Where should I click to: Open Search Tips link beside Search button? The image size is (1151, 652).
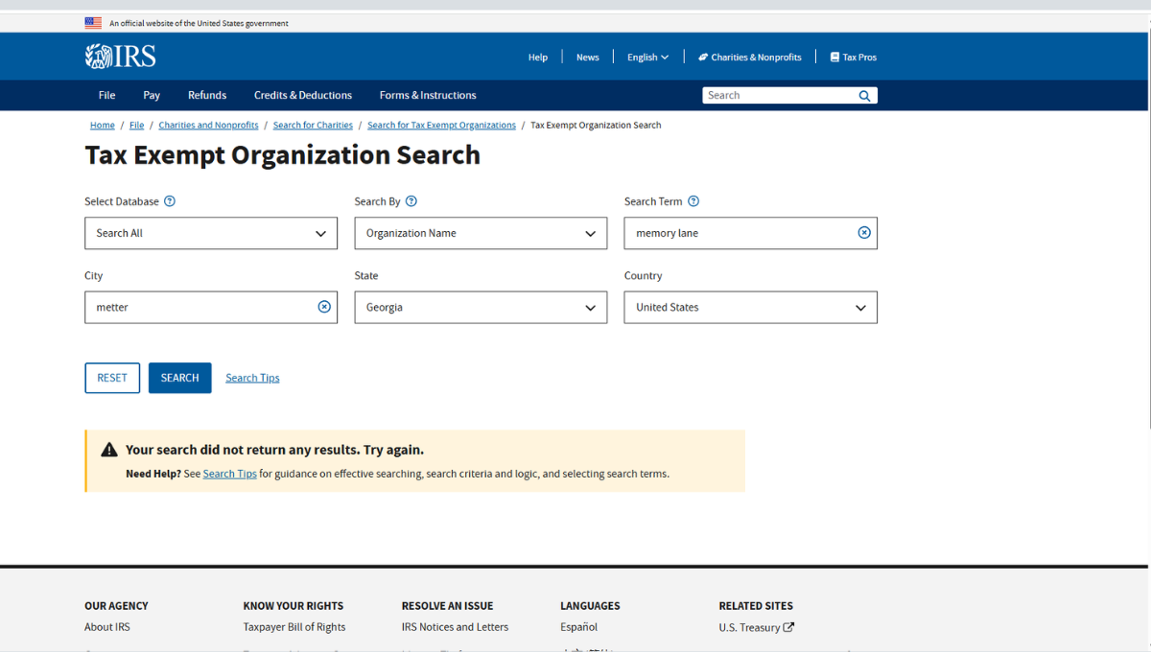[252, 378]
